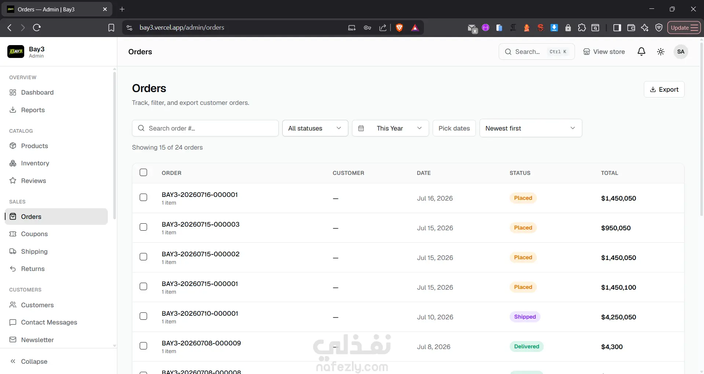This screenshot has height=374, width=704.
Task: Check order BAY3-20260715-000001 checkbox
Action: click(x=143, y=286)
